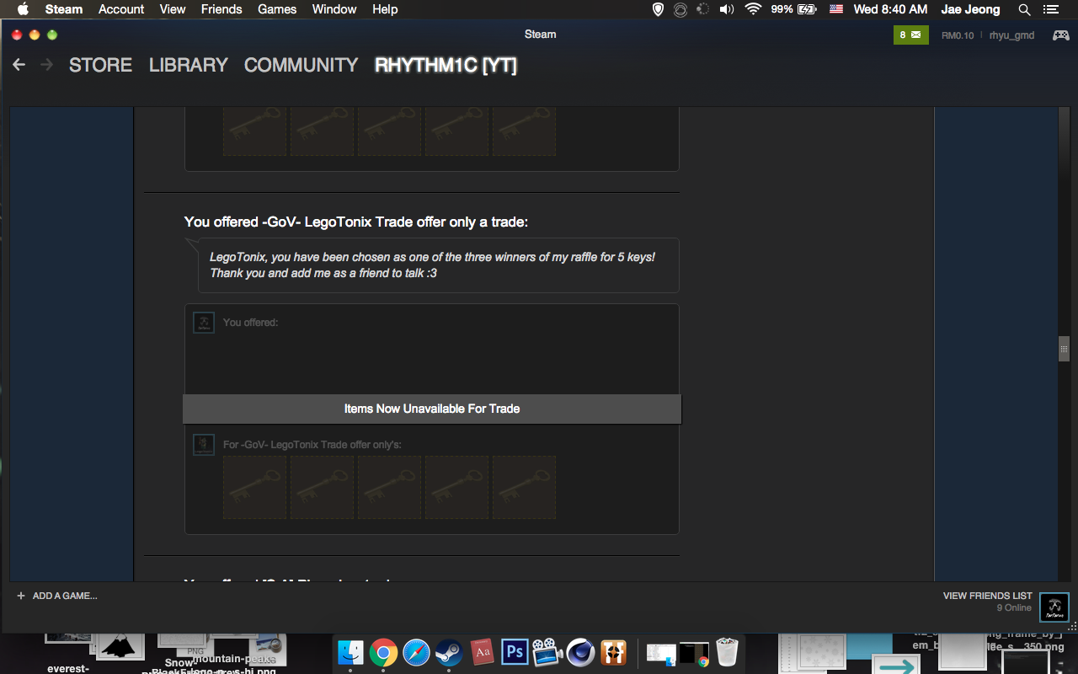Click View Friends List
Viewport: 1078px width, 674px height.
(987, 596)
